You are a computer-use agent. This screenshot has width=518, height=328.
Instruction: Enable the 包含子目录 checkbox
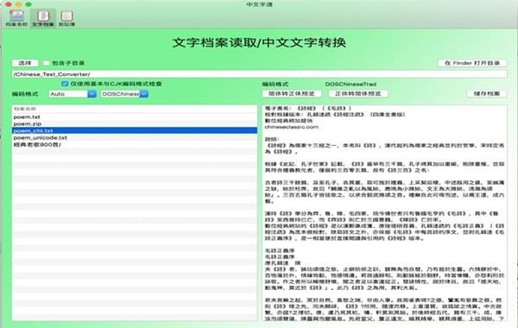click(x=47, y=63)
